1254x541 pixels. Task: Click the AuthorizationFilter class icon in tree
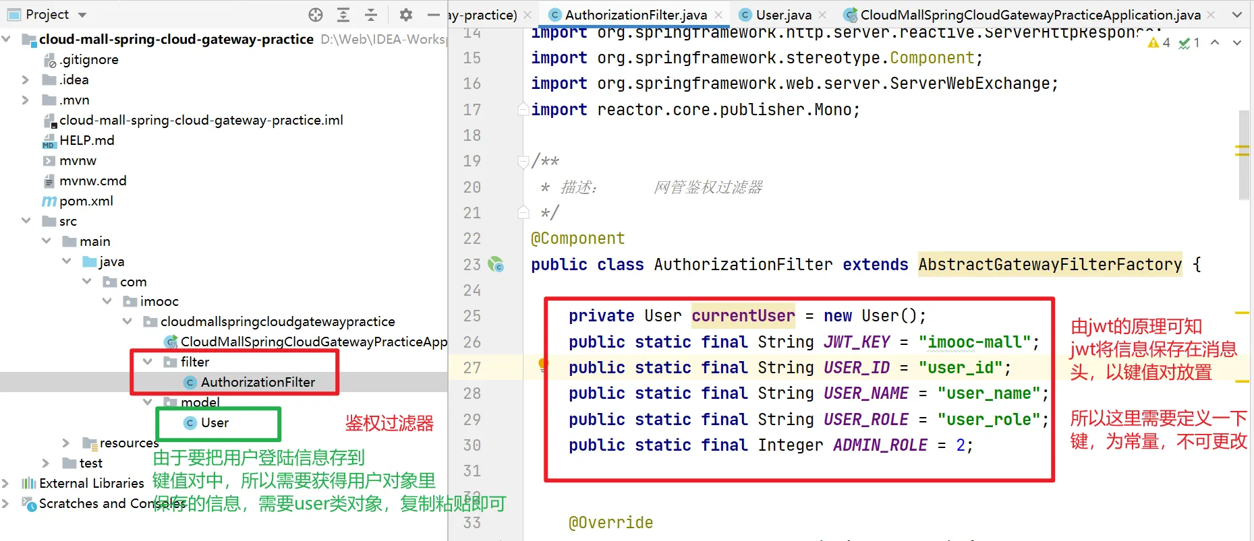coord(190,383)
